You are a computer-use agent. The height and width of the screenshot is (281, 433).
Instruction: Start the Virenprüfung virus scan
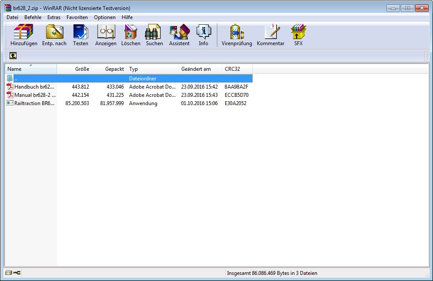click(x=236, y=34)
